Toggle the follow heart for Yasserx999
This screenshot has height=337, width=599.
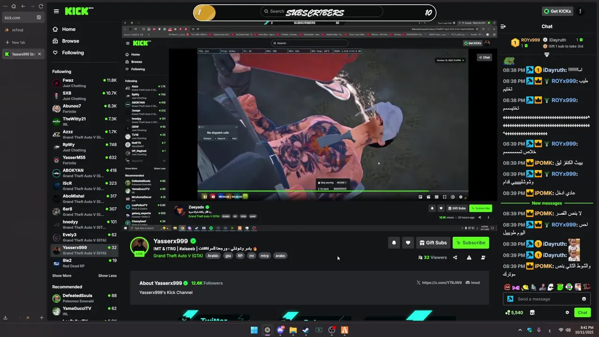(408, 242)
